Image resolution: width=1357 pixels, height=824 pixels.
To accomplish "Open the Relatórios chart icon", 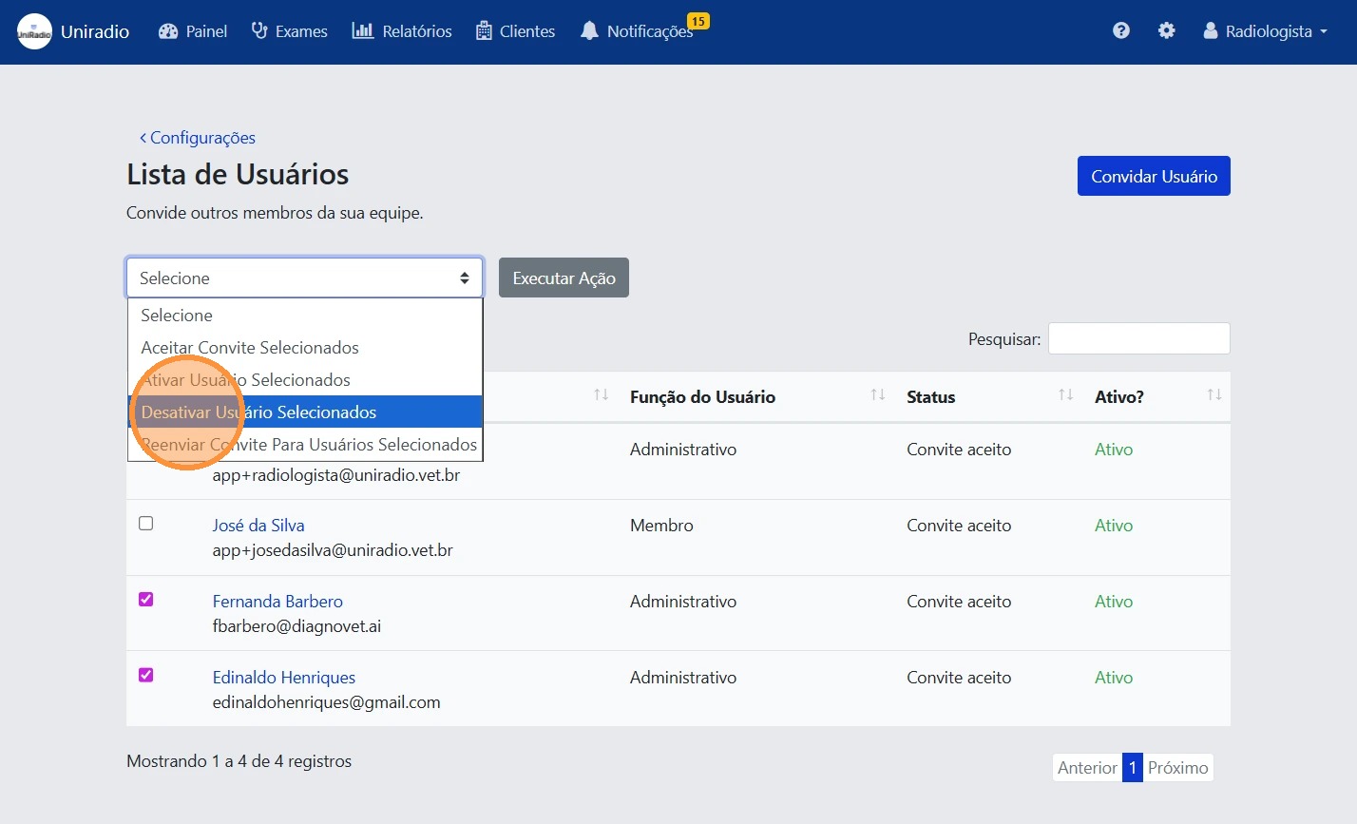I will [362, 31].
